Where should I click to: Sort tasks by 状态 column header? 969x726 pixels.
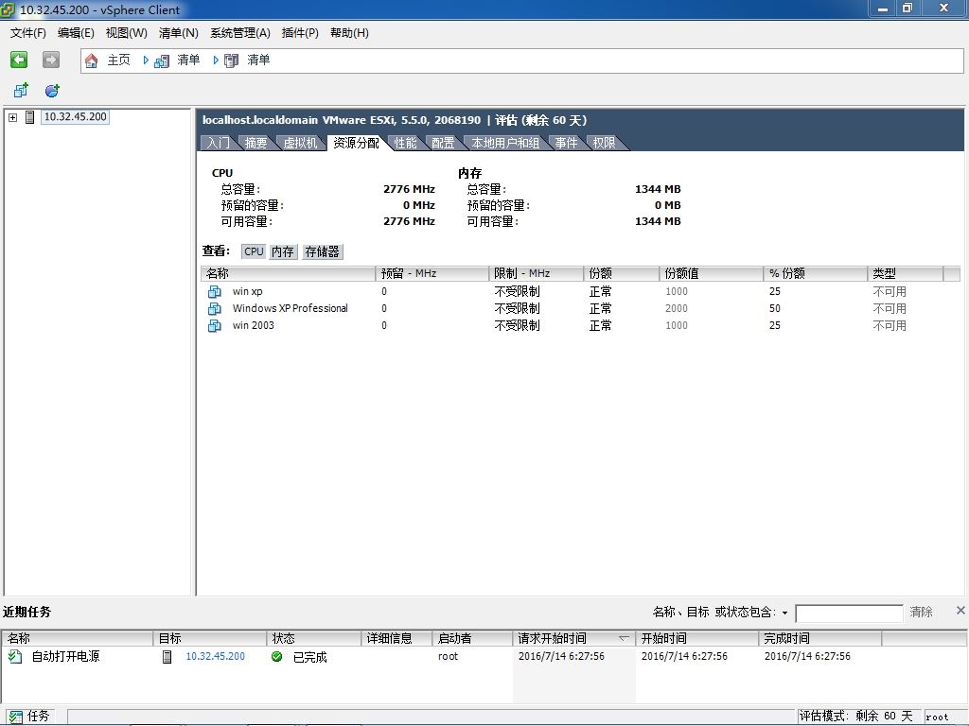click(x=313, y=638)
